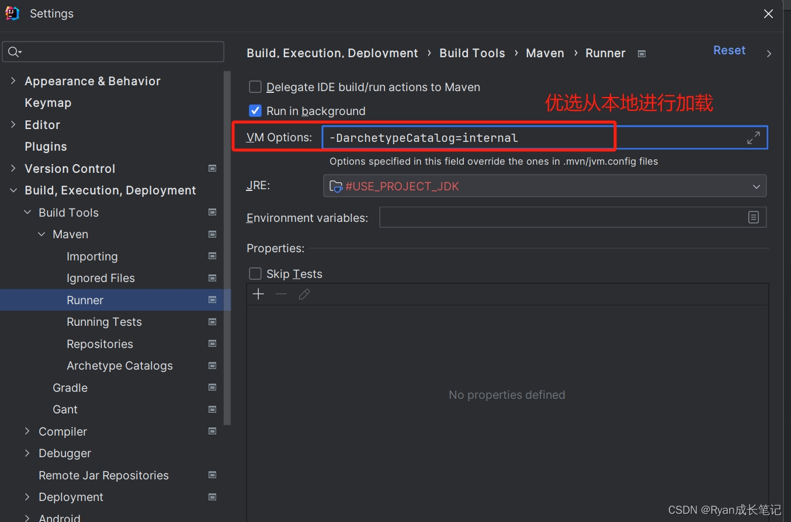Click the project icon beside Archetype Catalogs
This screenshot has width=791, height=522.
point(213,366)
